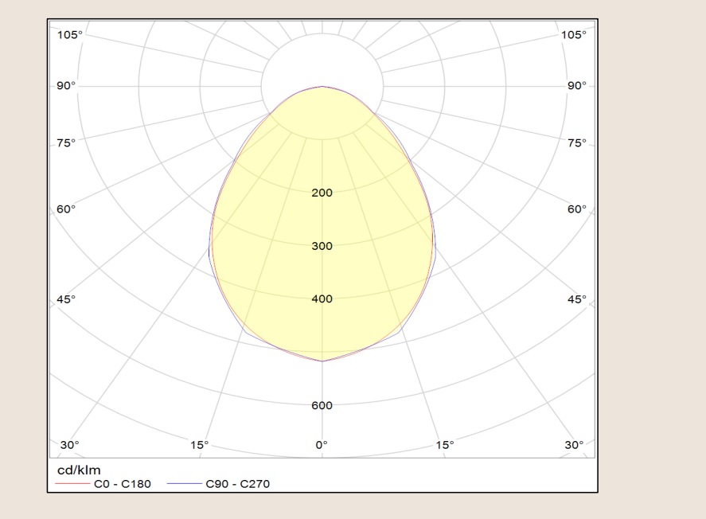706x519 pixels.
Task: Select the 75° label on the left edge
Action: [x=66, y=143]
